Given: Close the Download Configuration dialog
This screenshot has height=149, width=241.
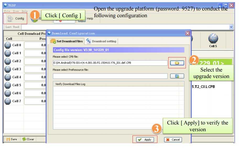Looking at the screenshot, I should [x=187, y=33].
